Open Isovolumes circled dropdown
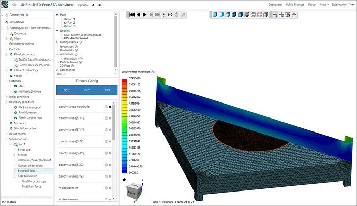This screenshot has width=357, height=206. coord(76,50)
